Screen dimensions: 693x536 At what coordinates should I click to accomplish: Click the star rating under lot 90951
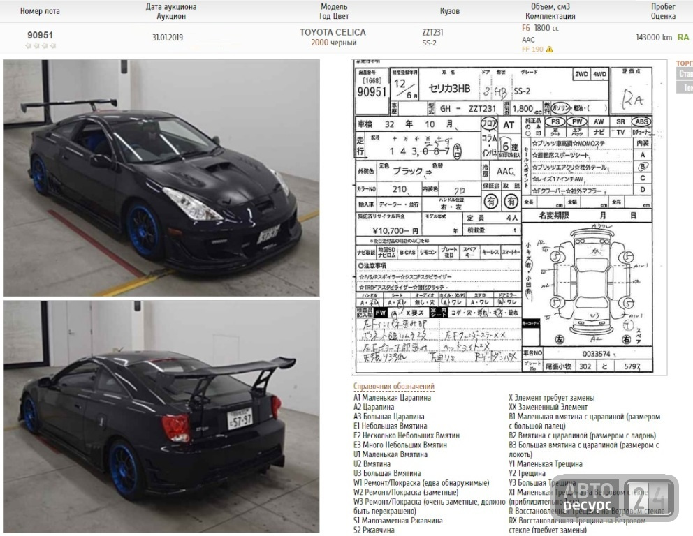tap(41, 45)
